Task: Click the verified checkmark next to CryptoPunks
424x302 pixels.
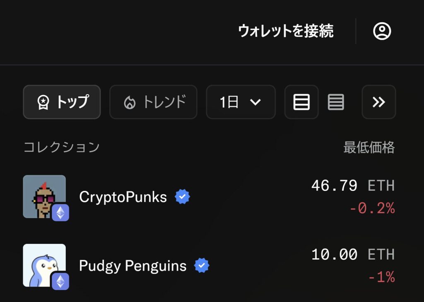Action: click(x=182, y=197)
